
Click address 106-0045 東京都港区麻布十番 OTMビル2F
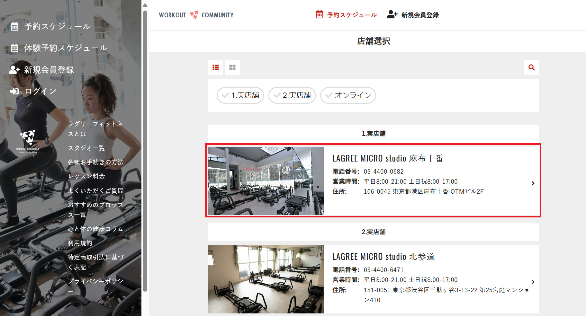coord(424,192)
